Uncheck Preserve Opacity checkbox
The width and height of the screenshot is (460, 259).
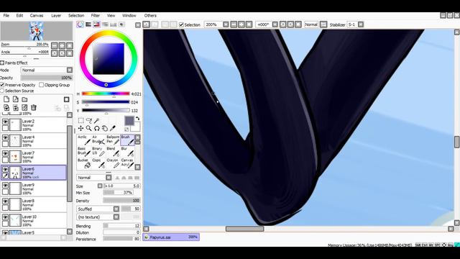click(2, 85)
